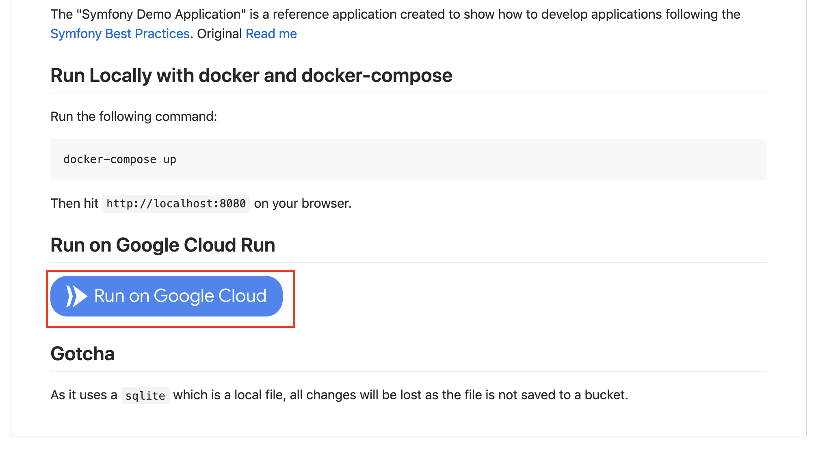The height and width of the screenshot is (465, 827).
Task: Click the 'up' word in code block
Action: click(170, 159)
